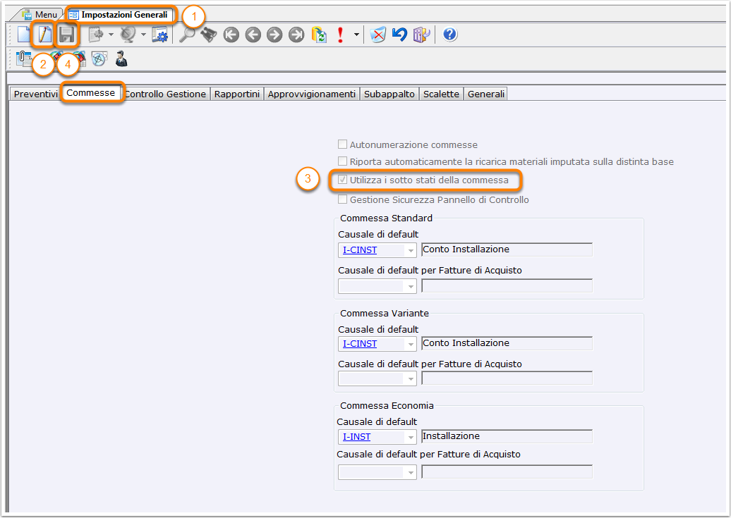Open the Subappalto tab

click(389, 94)
